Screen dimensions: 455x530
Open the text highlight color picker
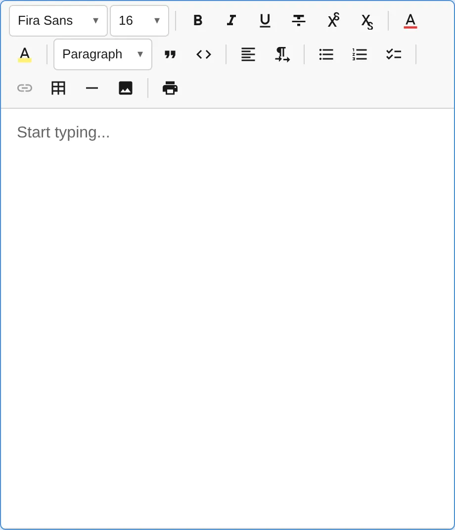click(x=25, y=54)
